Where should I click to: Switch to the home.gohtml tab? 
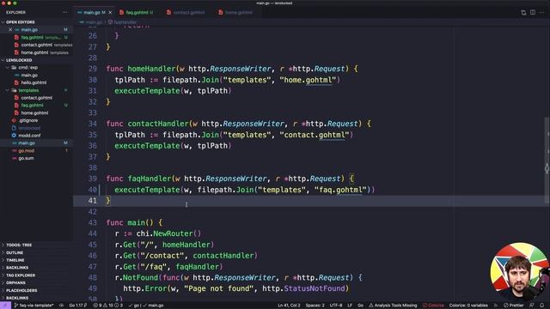(239, 12)
